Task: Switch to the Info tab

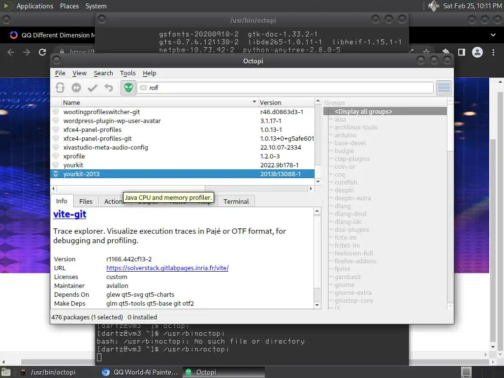Action: (62, 201)
